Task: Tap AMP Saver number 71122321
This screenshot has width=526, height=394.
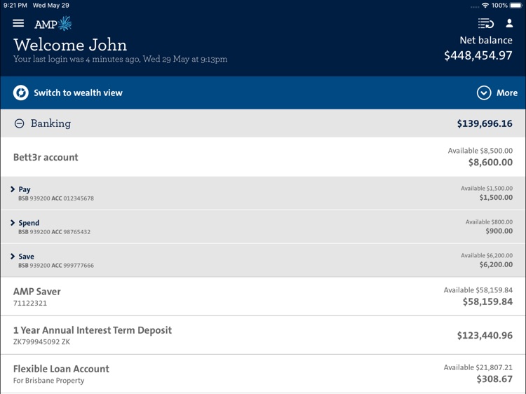Action: pyautogui.click(x=30, y=303)
